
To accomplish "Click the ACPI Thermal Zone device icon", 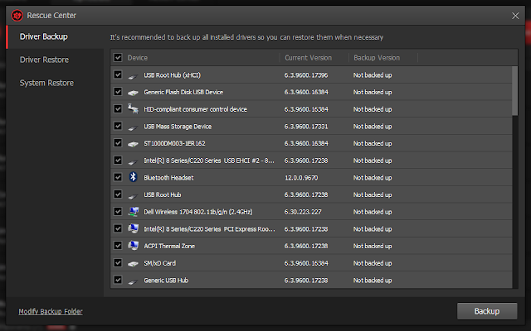I will (x=133, y=246).
